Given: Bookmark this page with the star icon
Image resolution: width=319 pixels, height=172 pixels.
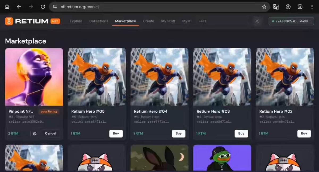Looking at the screenshot, I should (x=264, y=7).
